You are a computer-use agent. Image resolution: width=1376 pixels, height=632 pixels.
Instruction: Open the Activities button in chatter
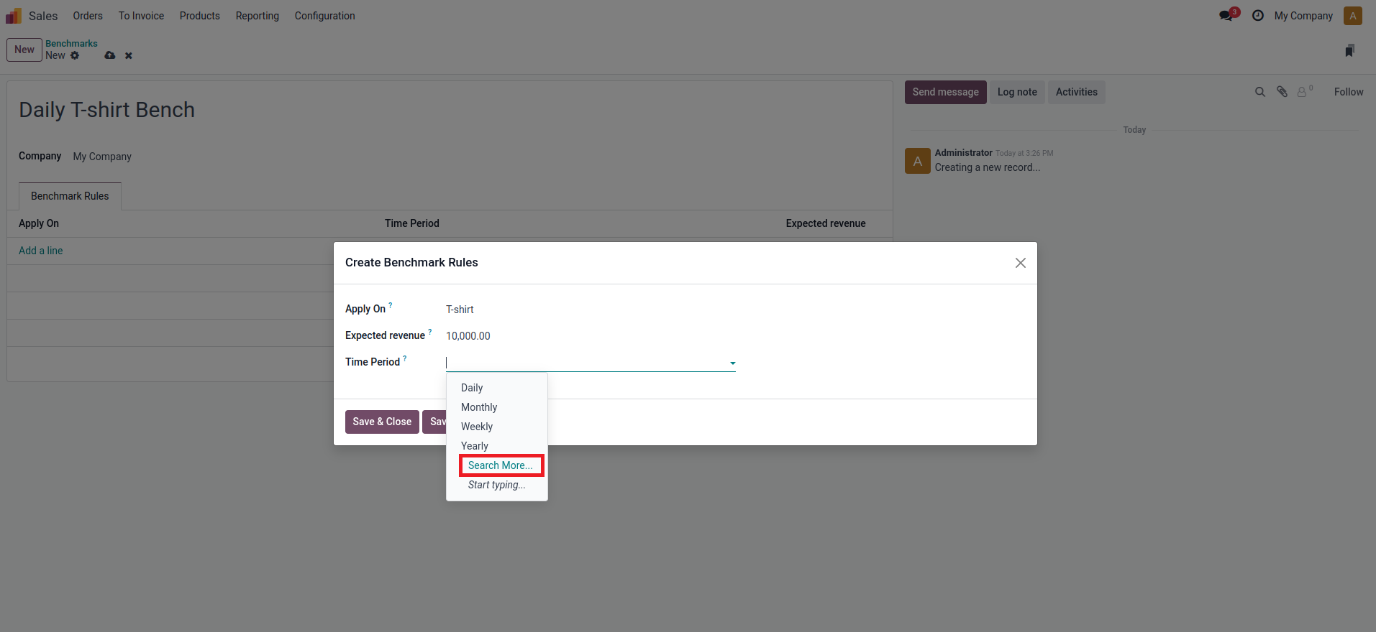pos(1076,92)
